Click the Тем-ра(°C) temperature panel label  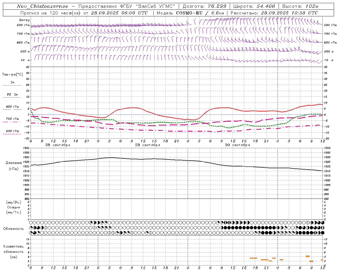coord(12,75)
